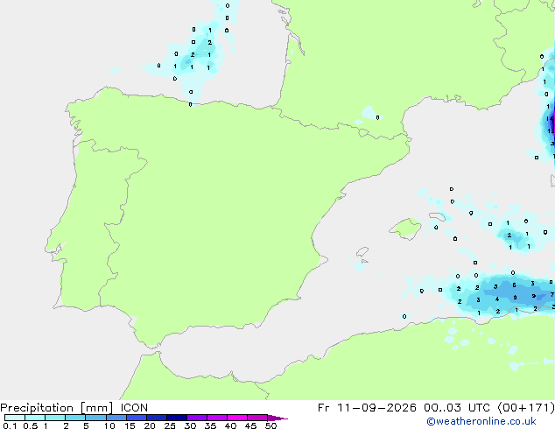Screen dimensions: 555x429
Task: Select the 5 to 10 mm legend swatch
Action: (x=95, y=418)
